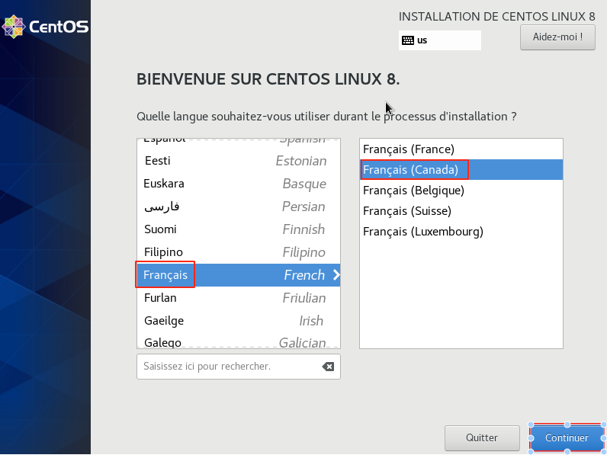Click the keyboard layout icon
This screenshot has height=455, width=607.
pos(408,40)
